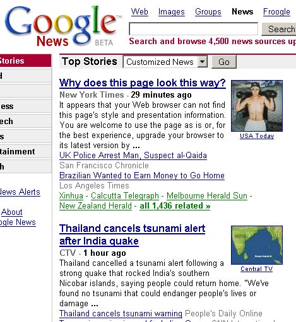Select the Entertainment section in sidebar
Viewport: 296px width, 322px height.
(x=18, y=151)
